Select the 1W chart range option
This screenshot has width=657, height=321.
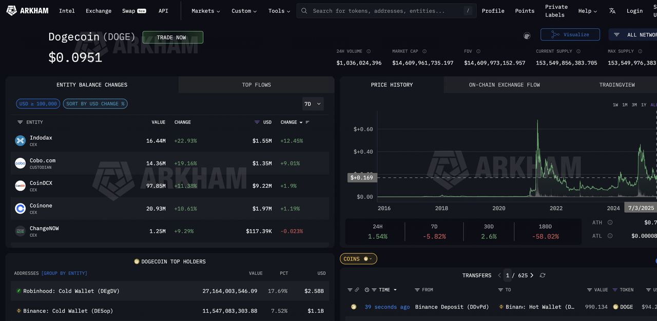pyautogui.click(x=615, y=105)
